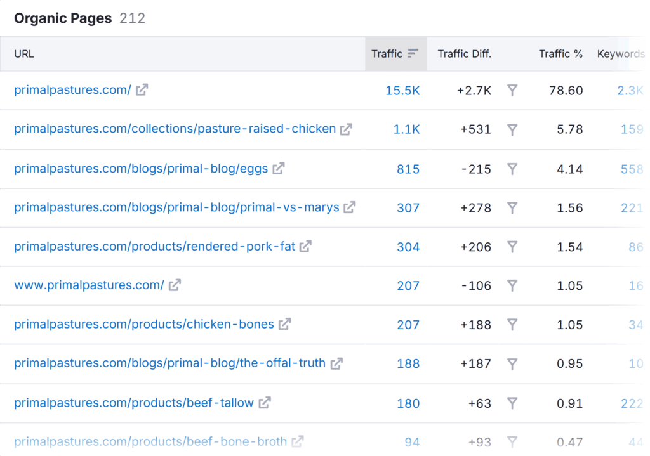Open the eggs blog post in a new tab icon

277,168
